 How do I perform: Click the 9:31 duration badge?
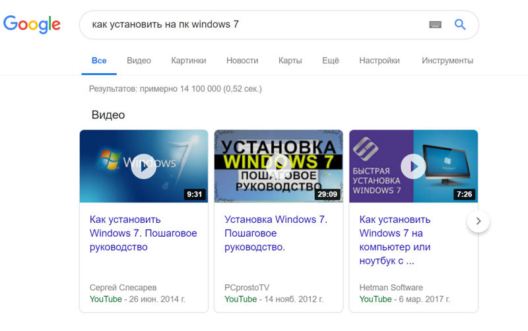click(194, 194)
